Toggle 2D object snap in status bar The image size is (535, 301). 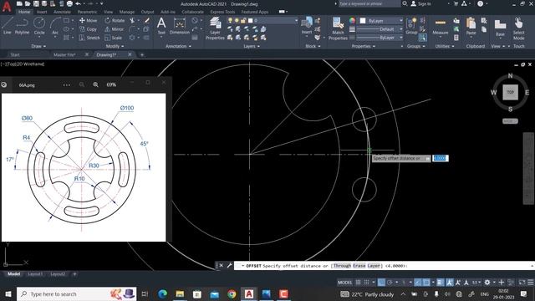point(426,283)
